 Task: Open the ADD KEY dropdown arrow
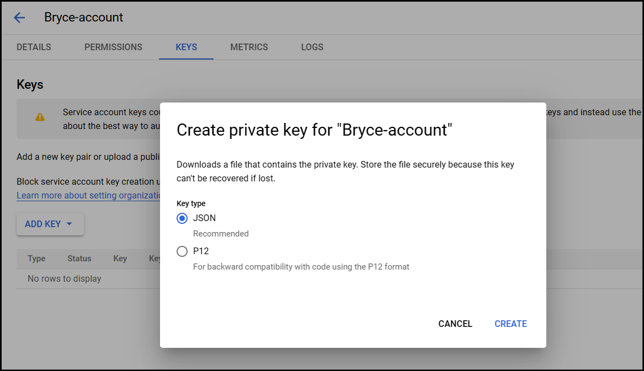70,224
